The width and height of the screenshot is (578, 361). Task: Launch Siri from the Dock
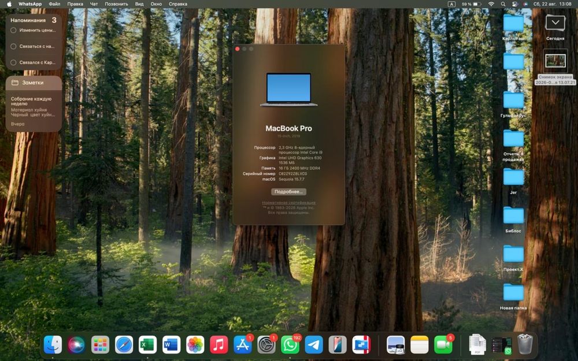point(76,345)
